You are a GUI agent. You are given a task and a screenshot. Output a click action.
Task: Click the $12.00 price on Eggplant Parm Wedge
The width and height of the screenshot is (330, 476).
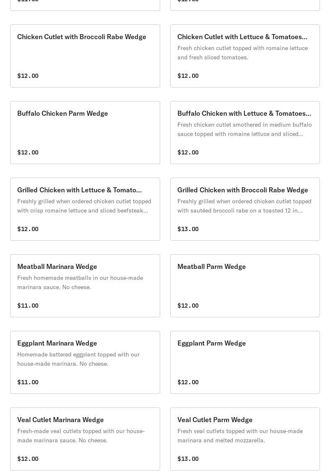click(x=188, y=382)
